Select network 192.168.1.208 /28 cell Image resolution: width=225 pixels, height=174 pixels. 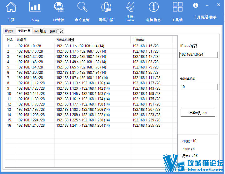pyautogui.click(x=31, y=115)
